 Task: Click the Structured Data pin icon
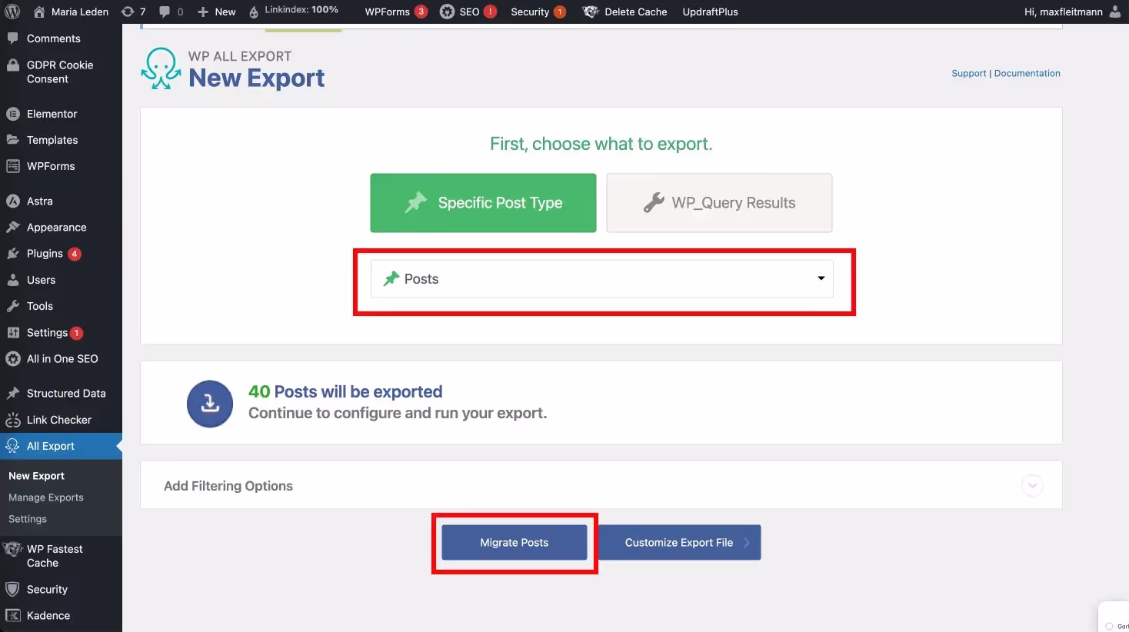click(12, 394)
